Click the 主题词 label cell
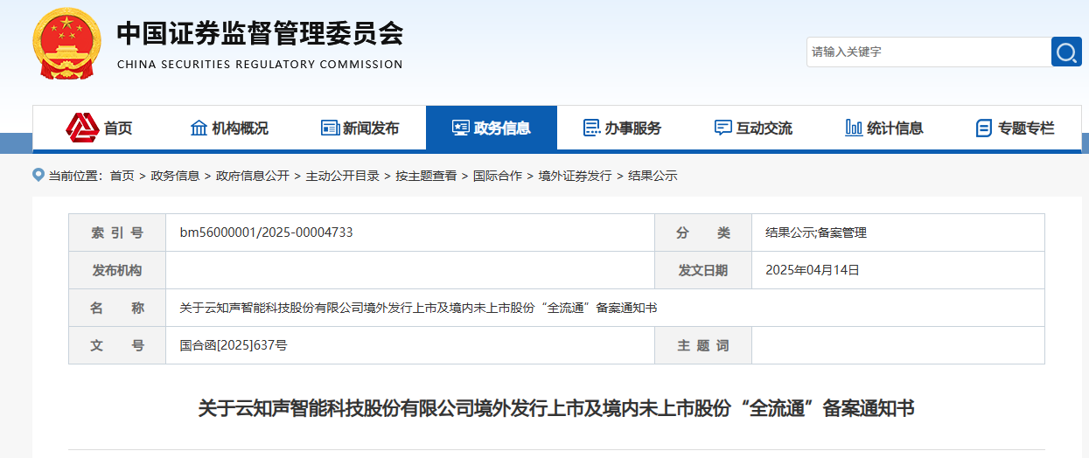 point(703,345)
